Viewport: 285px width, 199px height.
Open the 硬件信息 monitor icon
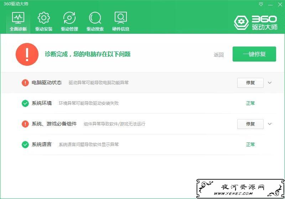pos(121,18)
